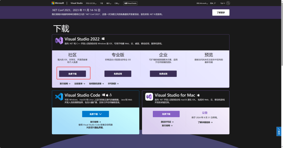This screenshot has height=148, width=283.
Task: Open the Sign in account avatar icon
Action: coord(228,3)
